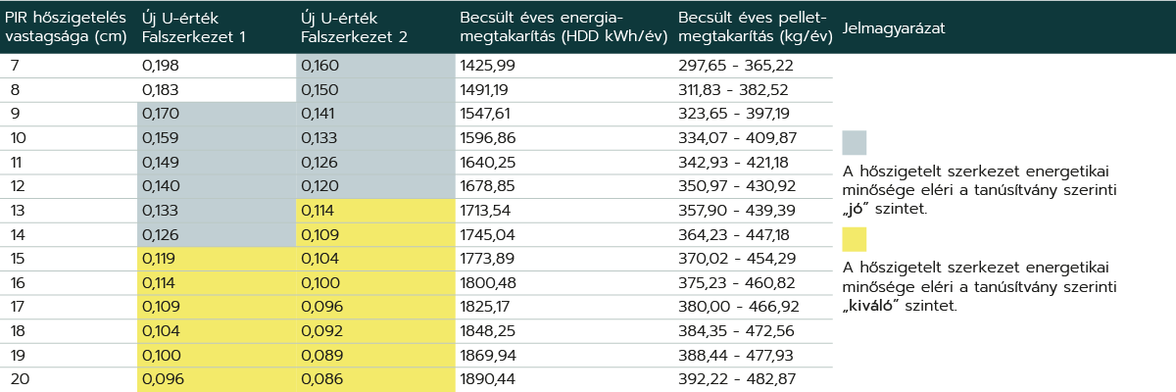Click the gray "jó" legend color swatch

(x=855, y=142)
